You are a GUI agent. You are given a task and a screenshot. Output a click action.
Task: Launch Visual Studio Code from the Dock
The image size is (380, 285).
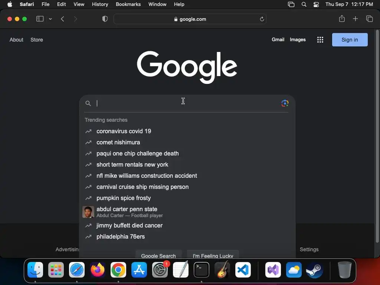(243, 270)
